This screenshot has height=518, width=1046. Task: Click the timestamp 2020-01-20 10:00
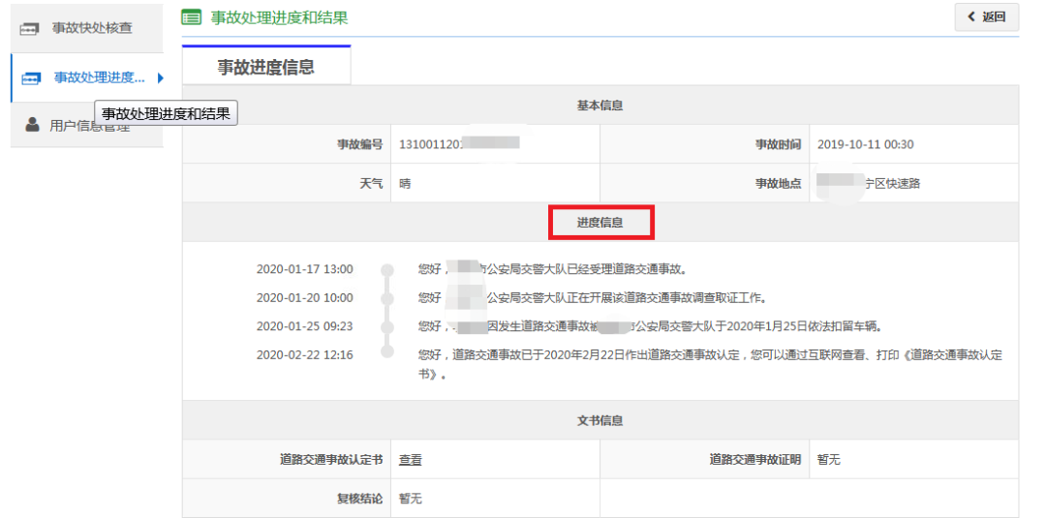[x=305, y=297]
